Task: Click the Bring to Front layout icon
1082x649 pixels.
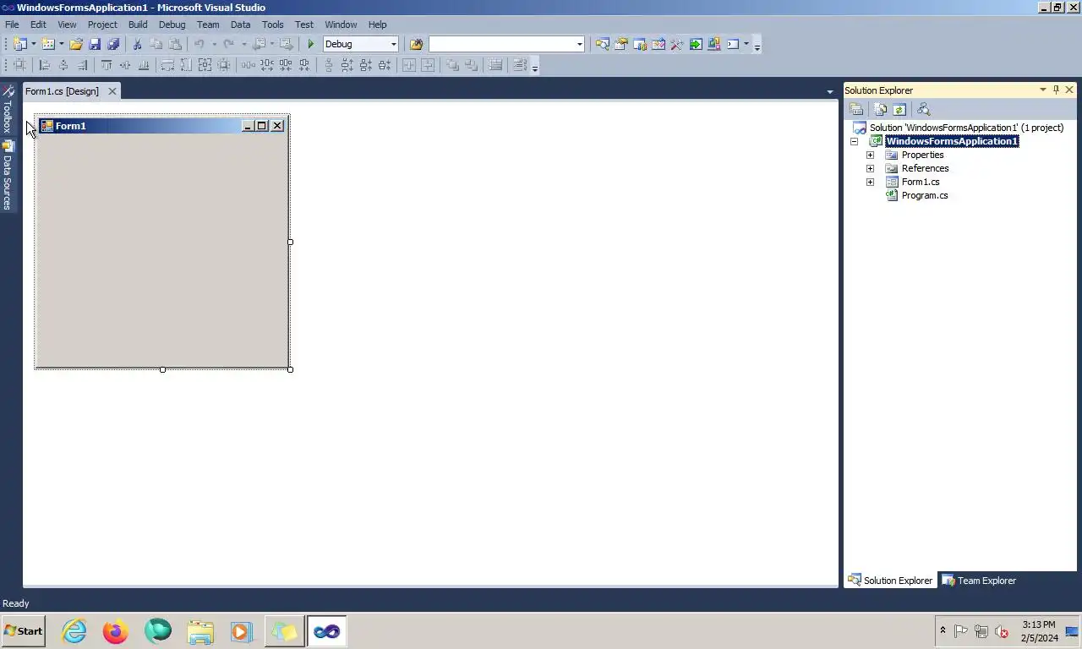Action: 452,65
